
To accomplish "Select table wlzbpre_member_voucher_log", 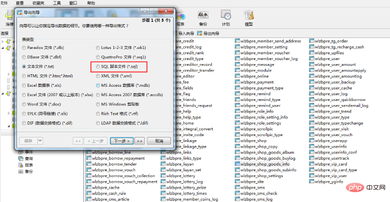I will 269,59.
